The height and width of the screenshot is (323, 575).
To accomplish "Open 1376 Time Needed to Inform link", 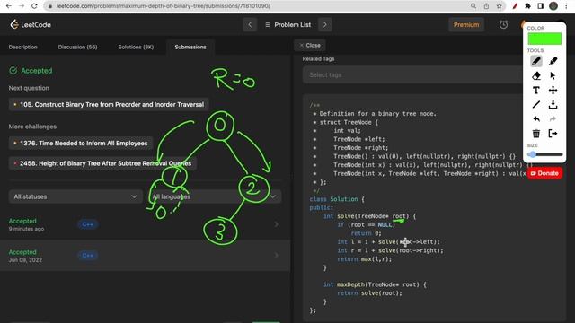I will [x=81, y=144].
